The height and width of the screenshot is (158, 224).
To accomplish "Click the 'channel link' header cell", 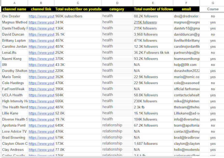I will [41, 9].
